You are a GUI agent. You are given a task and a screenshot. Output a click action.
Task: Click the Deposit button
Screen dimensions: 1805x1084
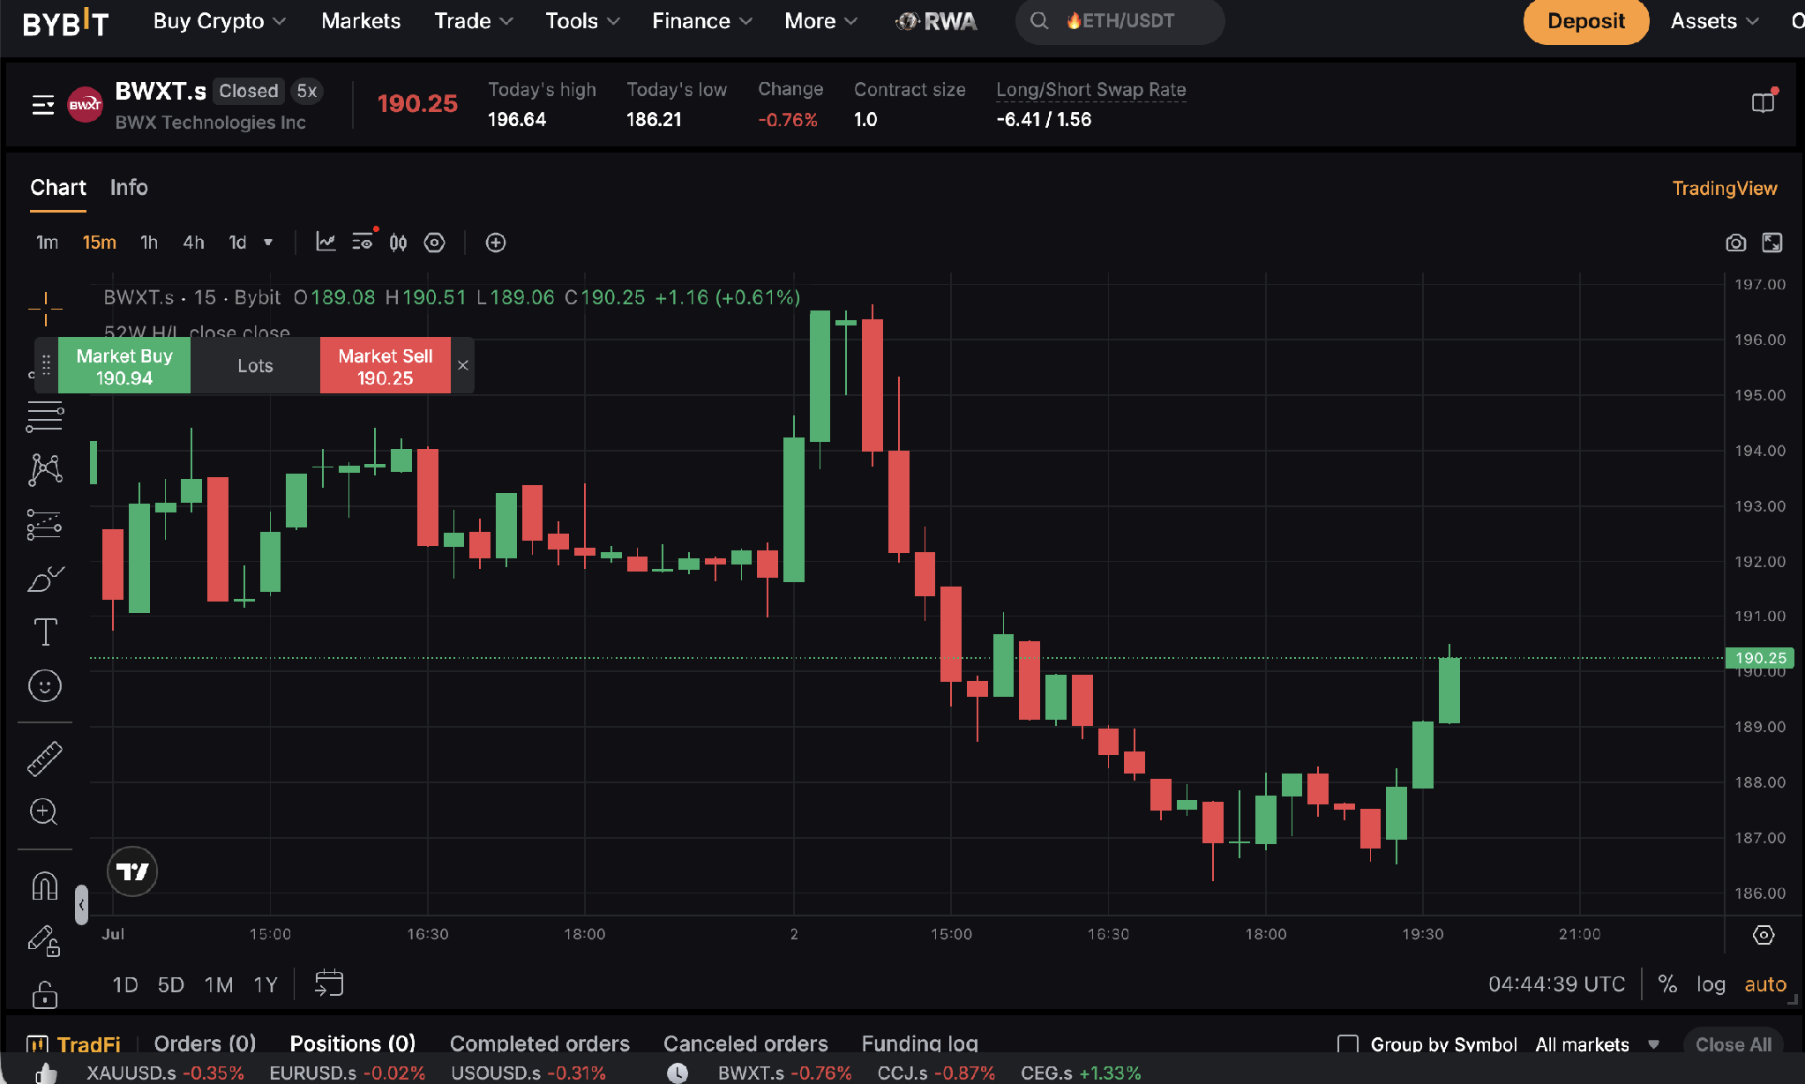[1585, 21]
